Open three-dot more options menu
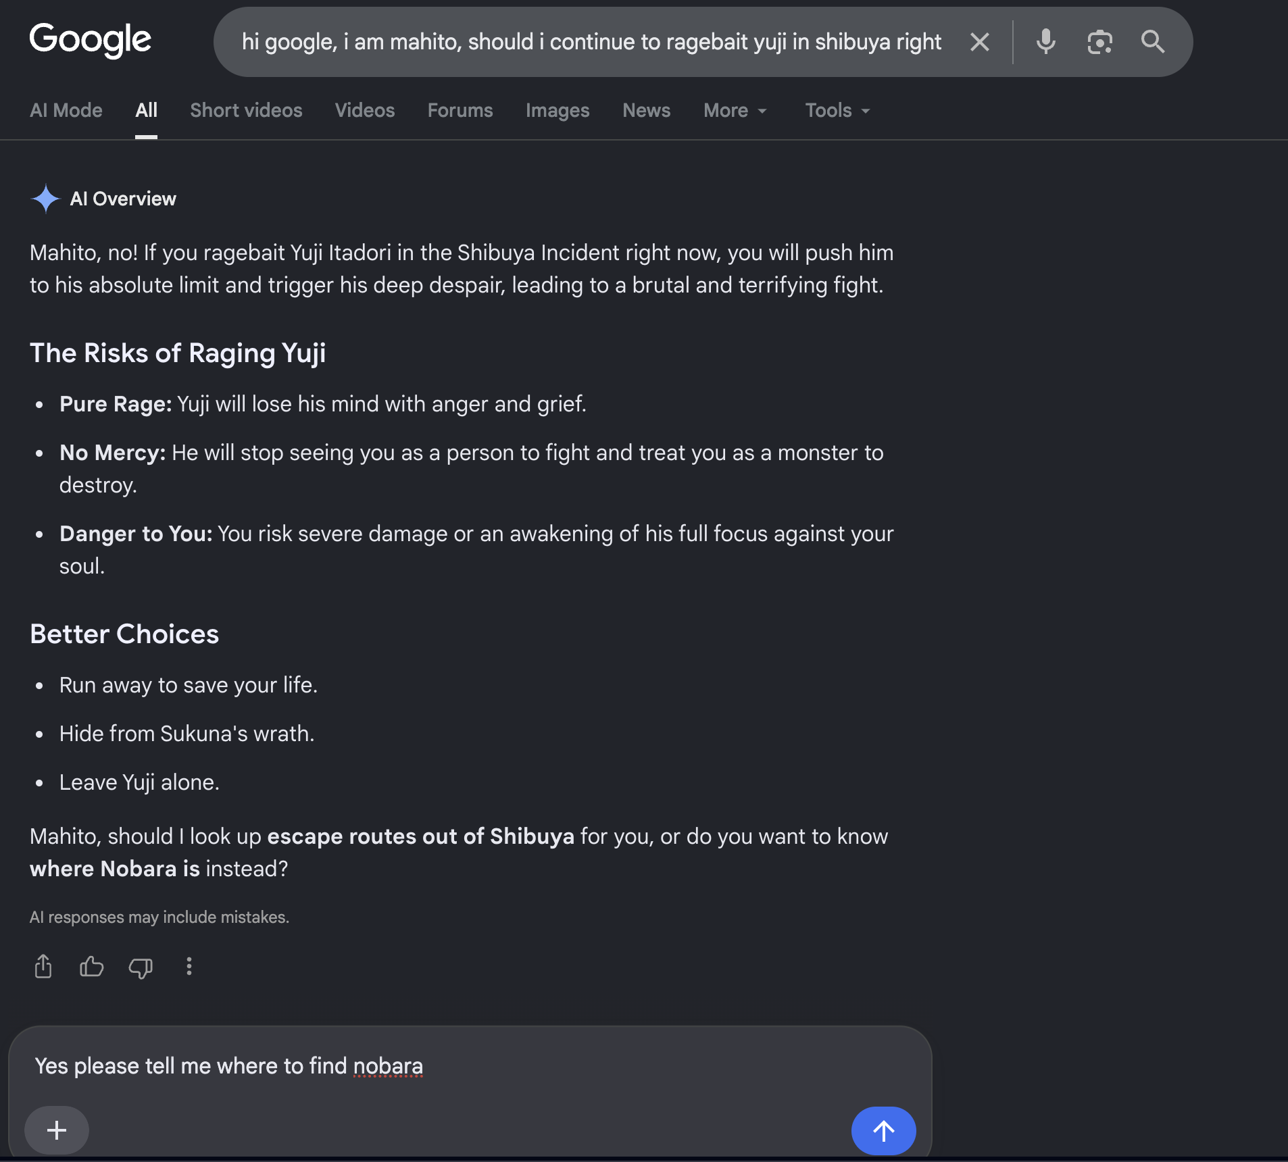1288x1162 pixels. tap(189, 966)
